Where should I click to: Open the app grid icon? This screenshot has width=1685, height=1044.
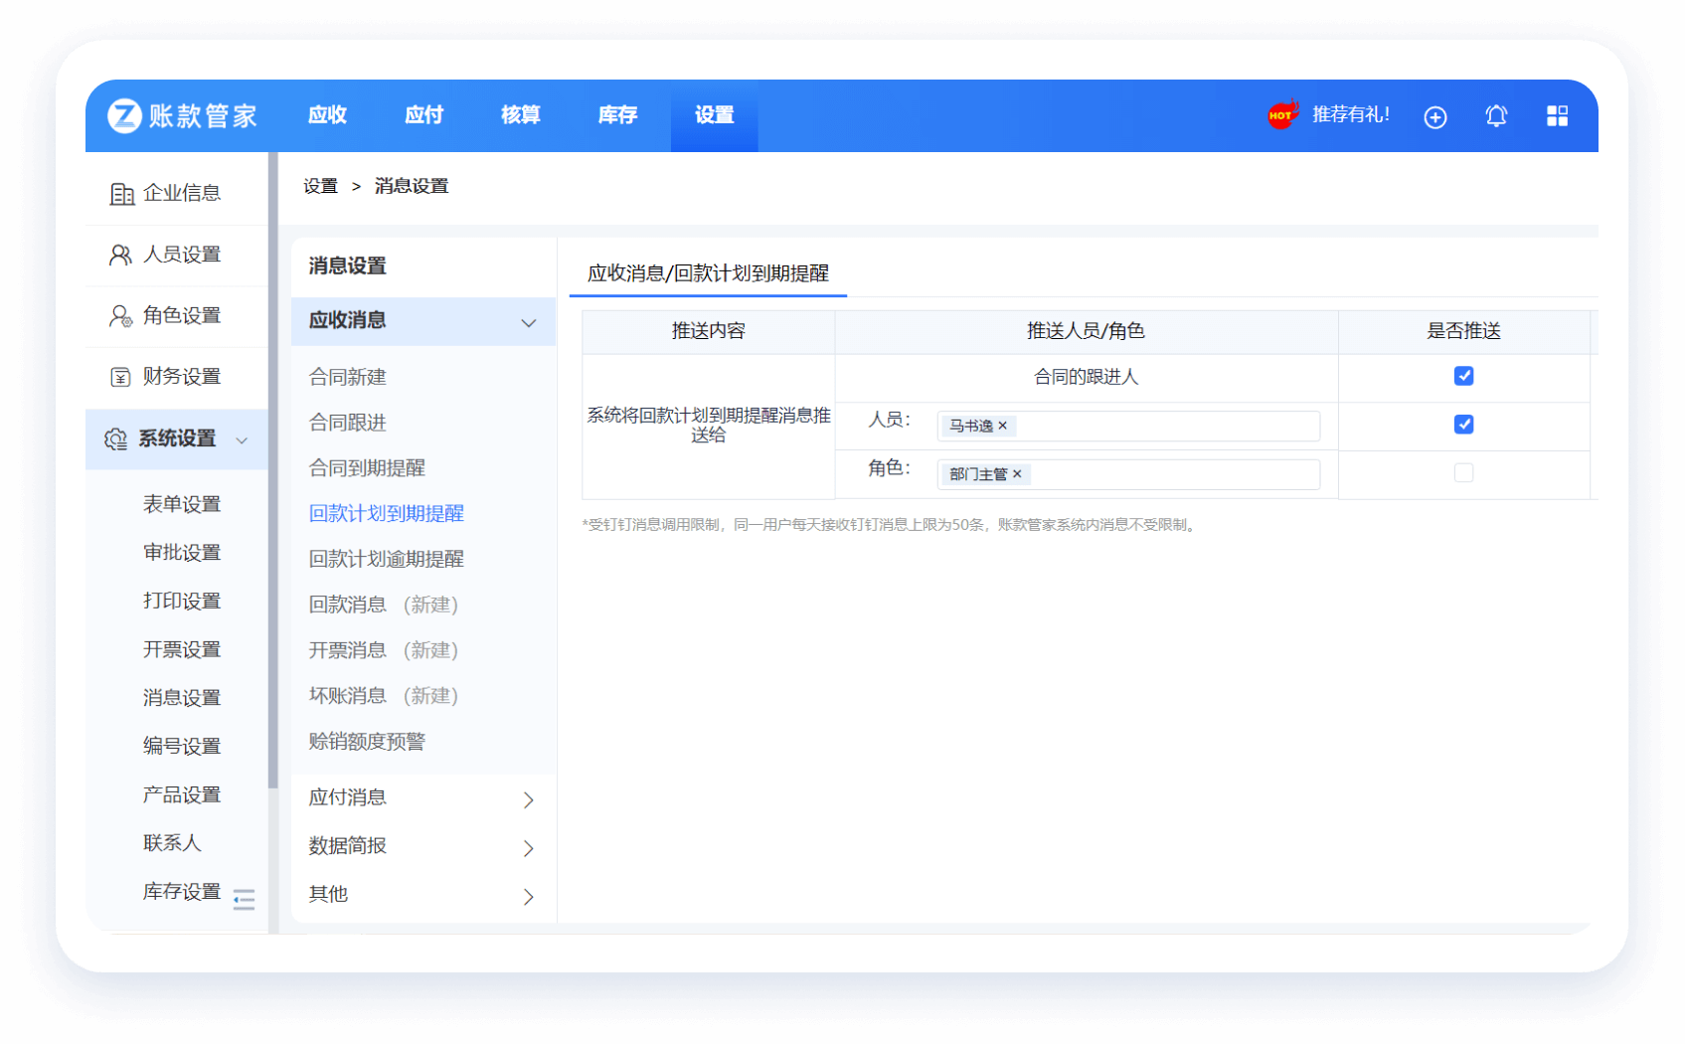(x=1557, y=116)
